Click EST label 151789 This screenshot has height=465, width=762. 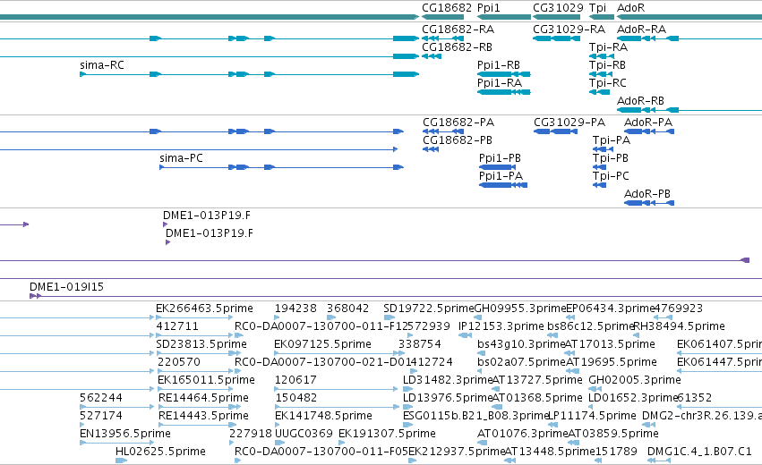coord(616,452)
